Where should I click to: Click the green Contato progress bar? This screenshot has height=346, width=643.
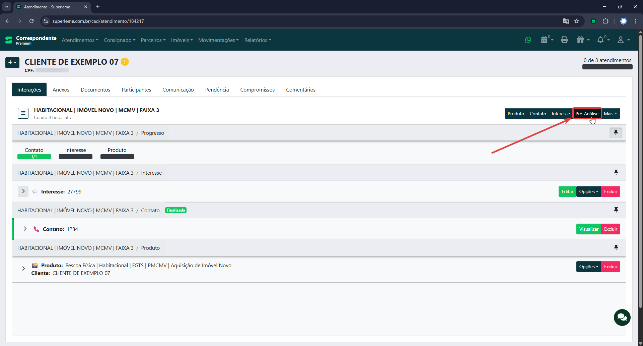pos(34,157)
